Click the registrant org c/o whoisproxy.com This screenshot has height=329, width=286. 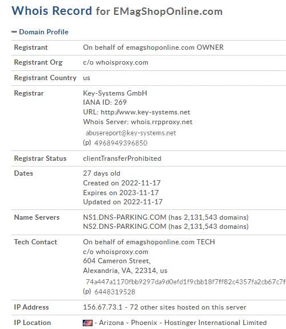pos(115,62)
